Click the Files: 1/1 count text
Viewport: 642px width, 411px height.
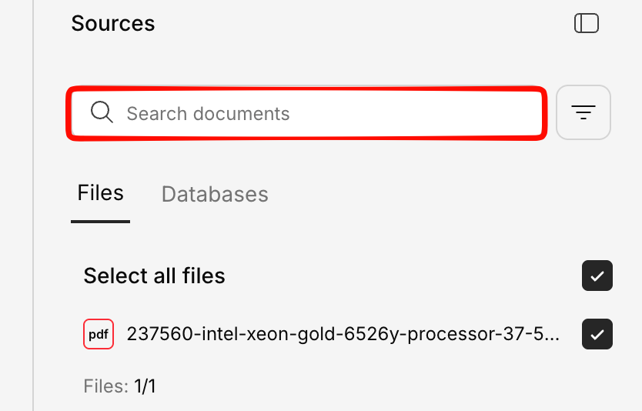pos(119,386)
